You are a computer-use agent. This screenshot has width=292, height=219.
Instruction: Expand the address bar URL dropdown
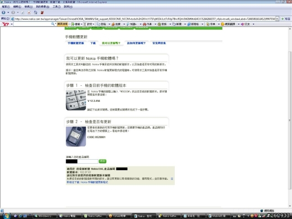coord(277,19)
